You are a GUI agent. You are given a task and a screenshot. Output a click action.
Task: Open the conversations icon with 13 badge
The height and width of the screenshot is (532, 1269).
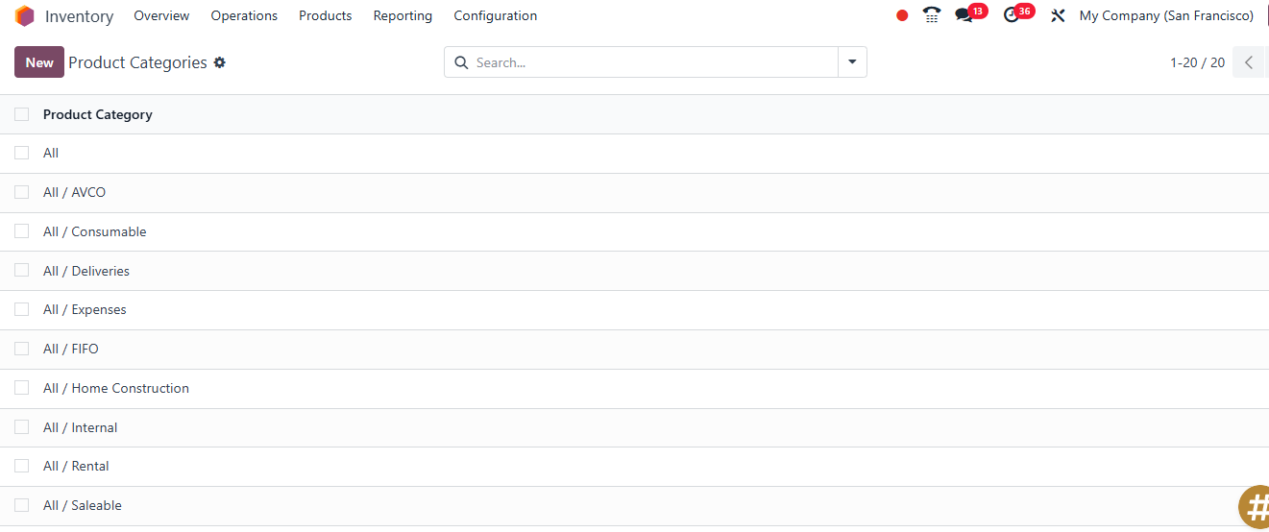[970, 14]
